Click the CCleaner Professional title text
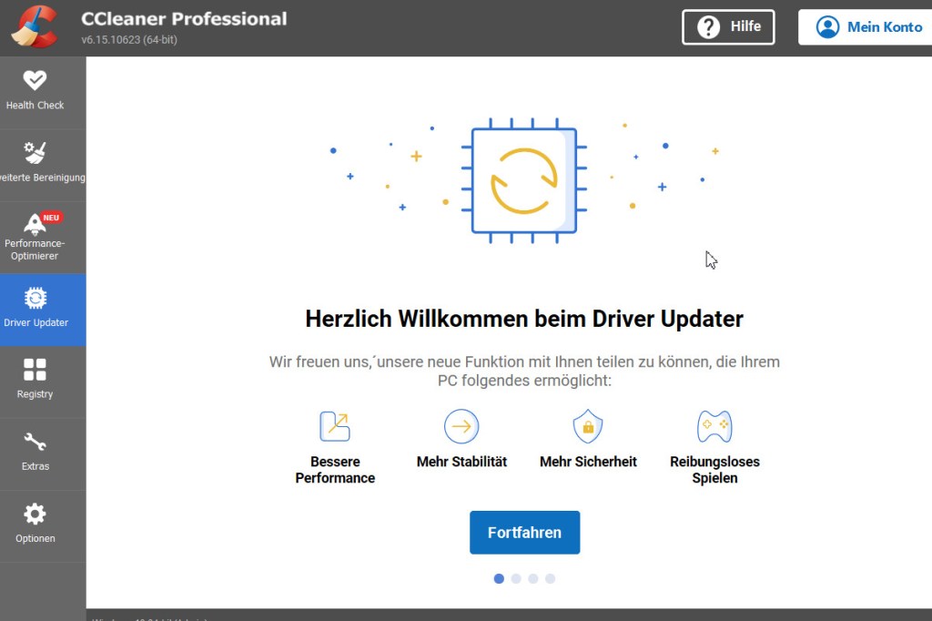932x621 pixels. (184, 18)
